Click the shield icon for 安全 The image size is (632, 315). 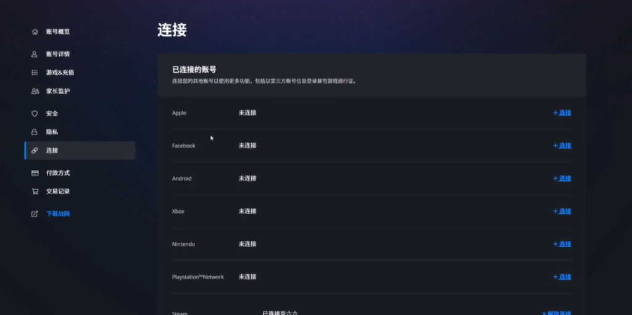tap(35, 114)
